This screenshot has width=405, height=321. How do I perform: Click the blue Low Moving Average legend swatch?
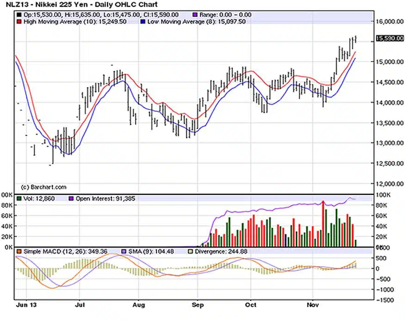[x=144, y=21]
